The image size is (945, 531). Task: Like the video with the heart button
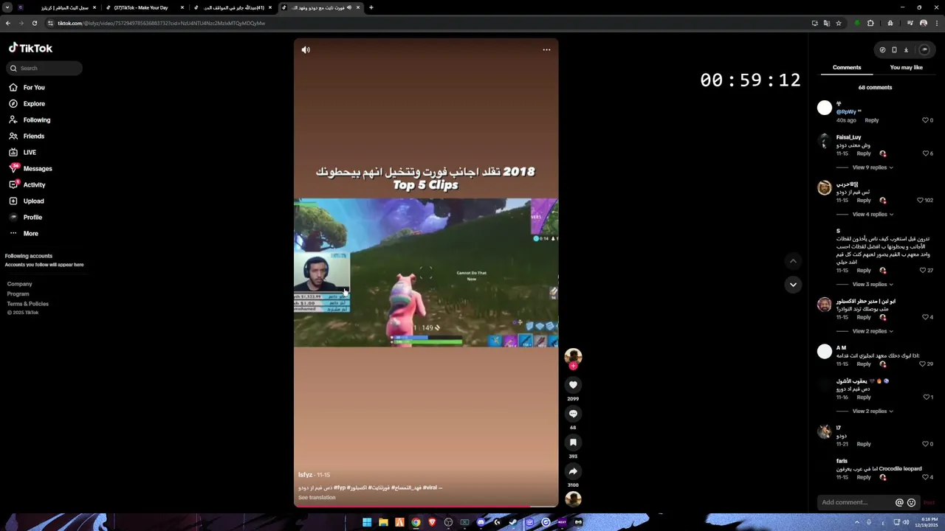tap(573, 385)
